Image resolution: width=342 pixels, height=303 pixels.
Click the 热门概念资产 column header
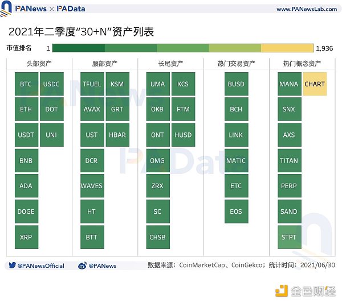tap(302, 64)
